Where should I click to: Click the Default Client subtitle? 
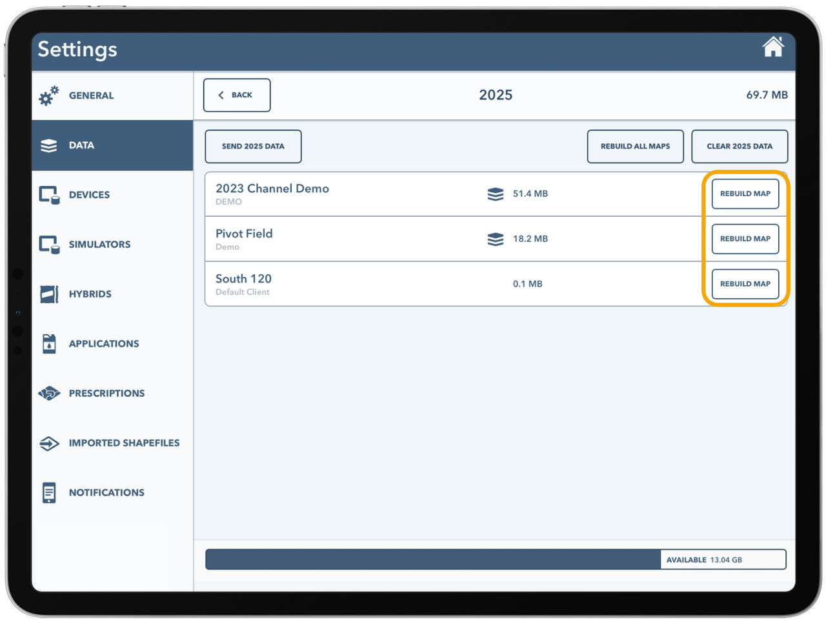(243, 292)
